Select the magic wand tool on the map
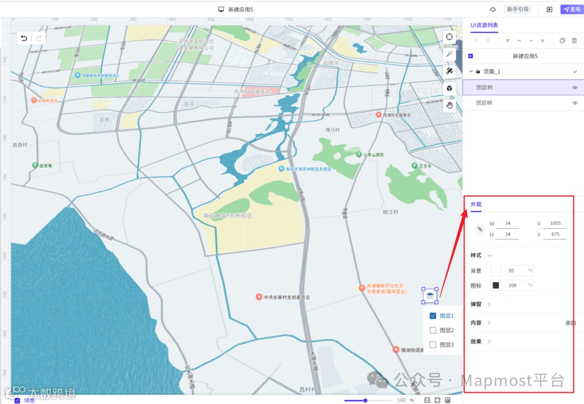Image resolution: width=584 pixels, height=404 pixels. click(449, 54)
